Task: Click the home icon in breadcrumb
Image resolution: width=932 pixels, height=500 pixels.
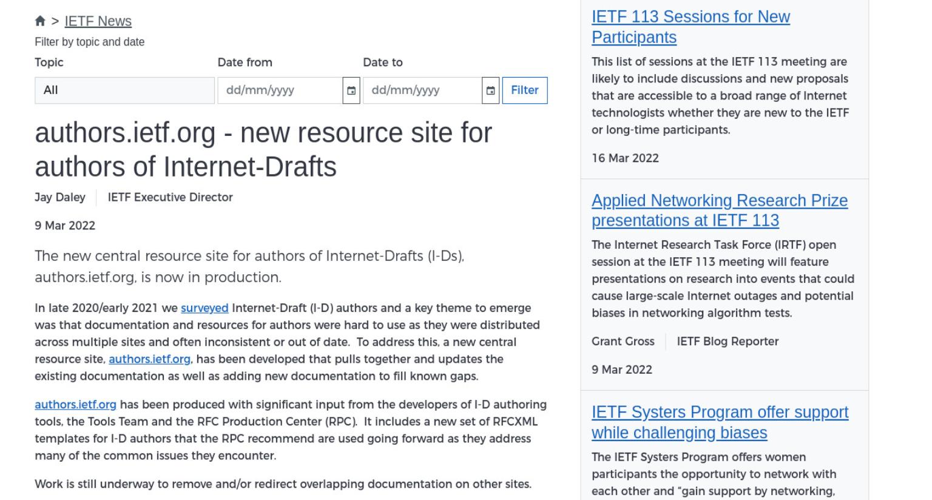Action: click(x=40, y=21)
